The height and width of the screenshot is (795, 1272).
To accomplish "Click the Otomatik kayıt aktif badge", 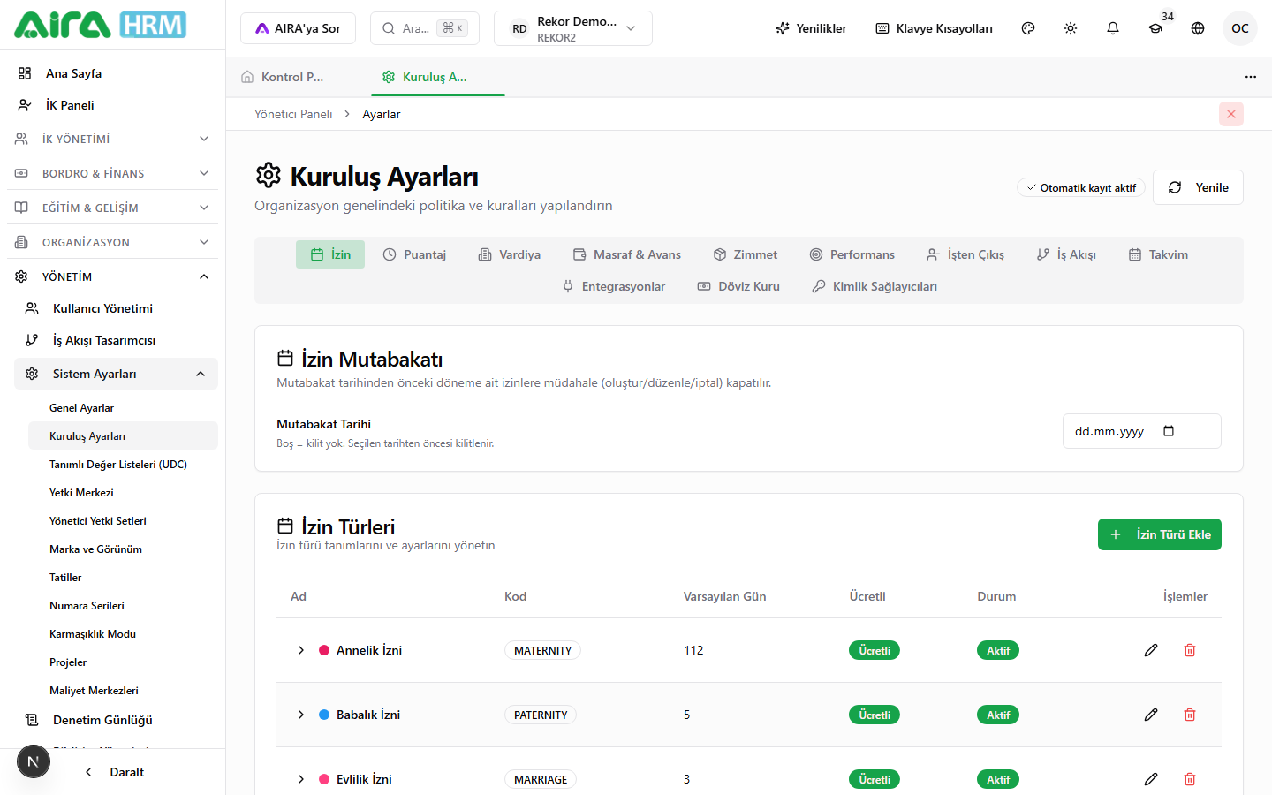I will click(1081, 187).
